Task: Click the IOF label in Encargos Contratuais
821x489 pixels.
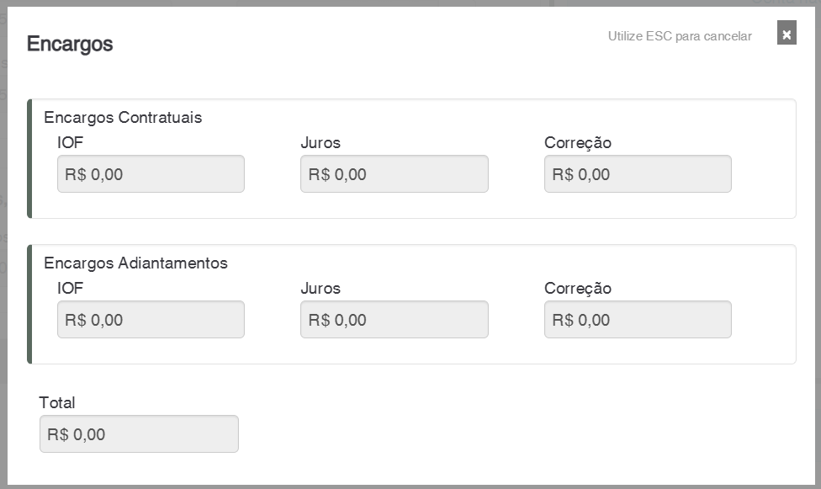Action: [71, 142]
